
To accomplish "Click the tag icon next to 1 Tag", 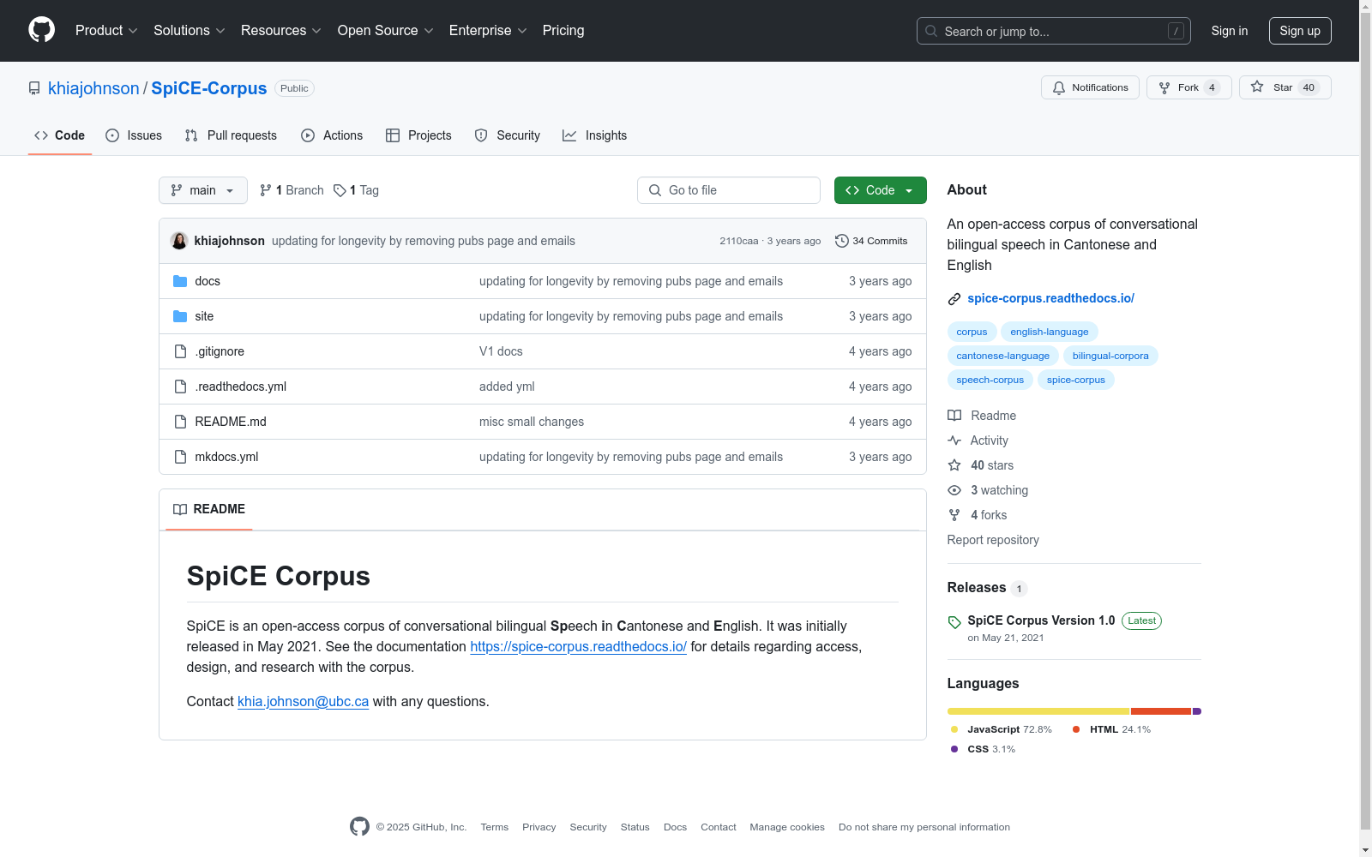I will (x=340, y=190).
